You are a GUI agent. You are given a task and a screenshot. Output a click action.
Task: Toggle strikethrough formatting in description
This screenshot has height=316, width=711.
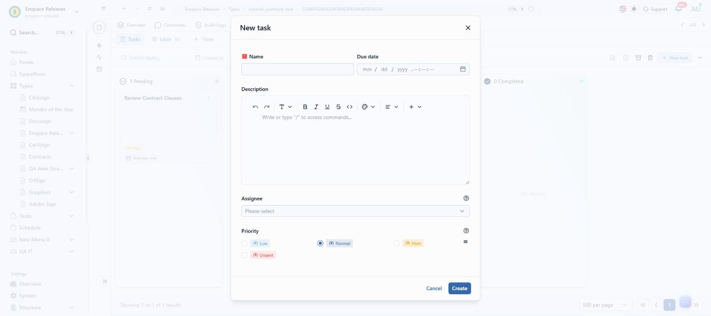(338, 107)
